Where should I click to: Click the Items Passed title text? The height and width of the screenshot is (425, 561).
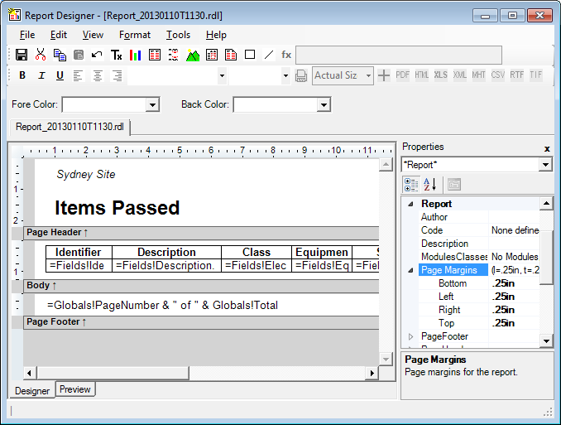pos(117,207)
